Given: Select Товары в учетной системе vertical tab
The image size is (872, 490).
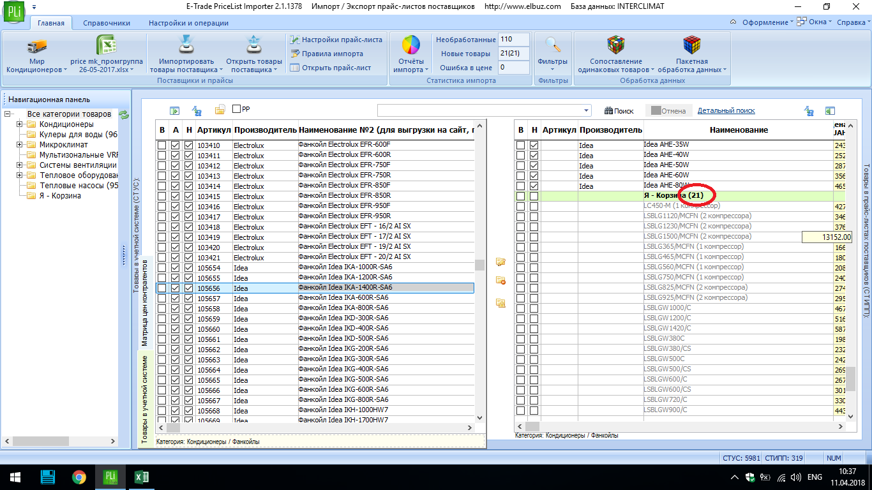Looking at the screenshot, I should tap(144, 399).
